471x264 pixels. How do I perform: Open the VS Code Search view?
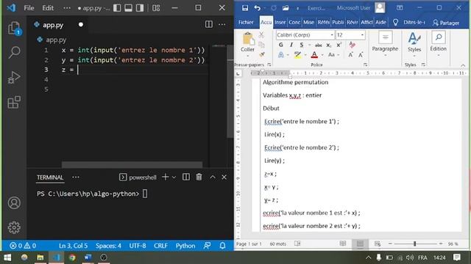pyautogui.click(x=14, y=52)
